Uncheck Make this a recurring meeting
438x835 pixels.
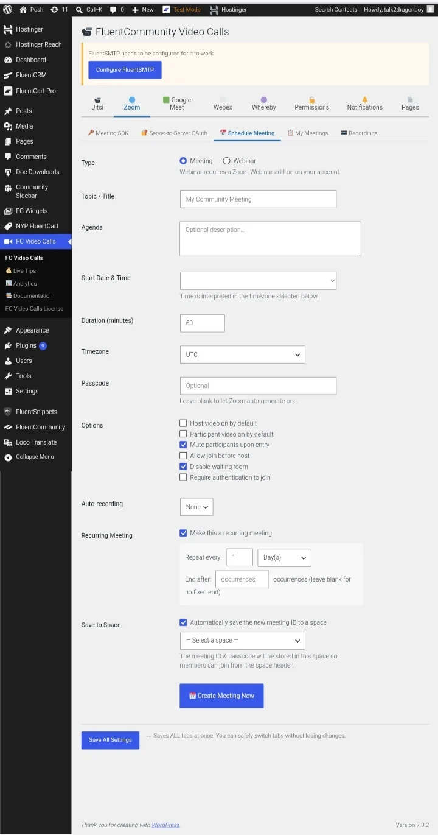pyautogui.click(x=183, y=533)
